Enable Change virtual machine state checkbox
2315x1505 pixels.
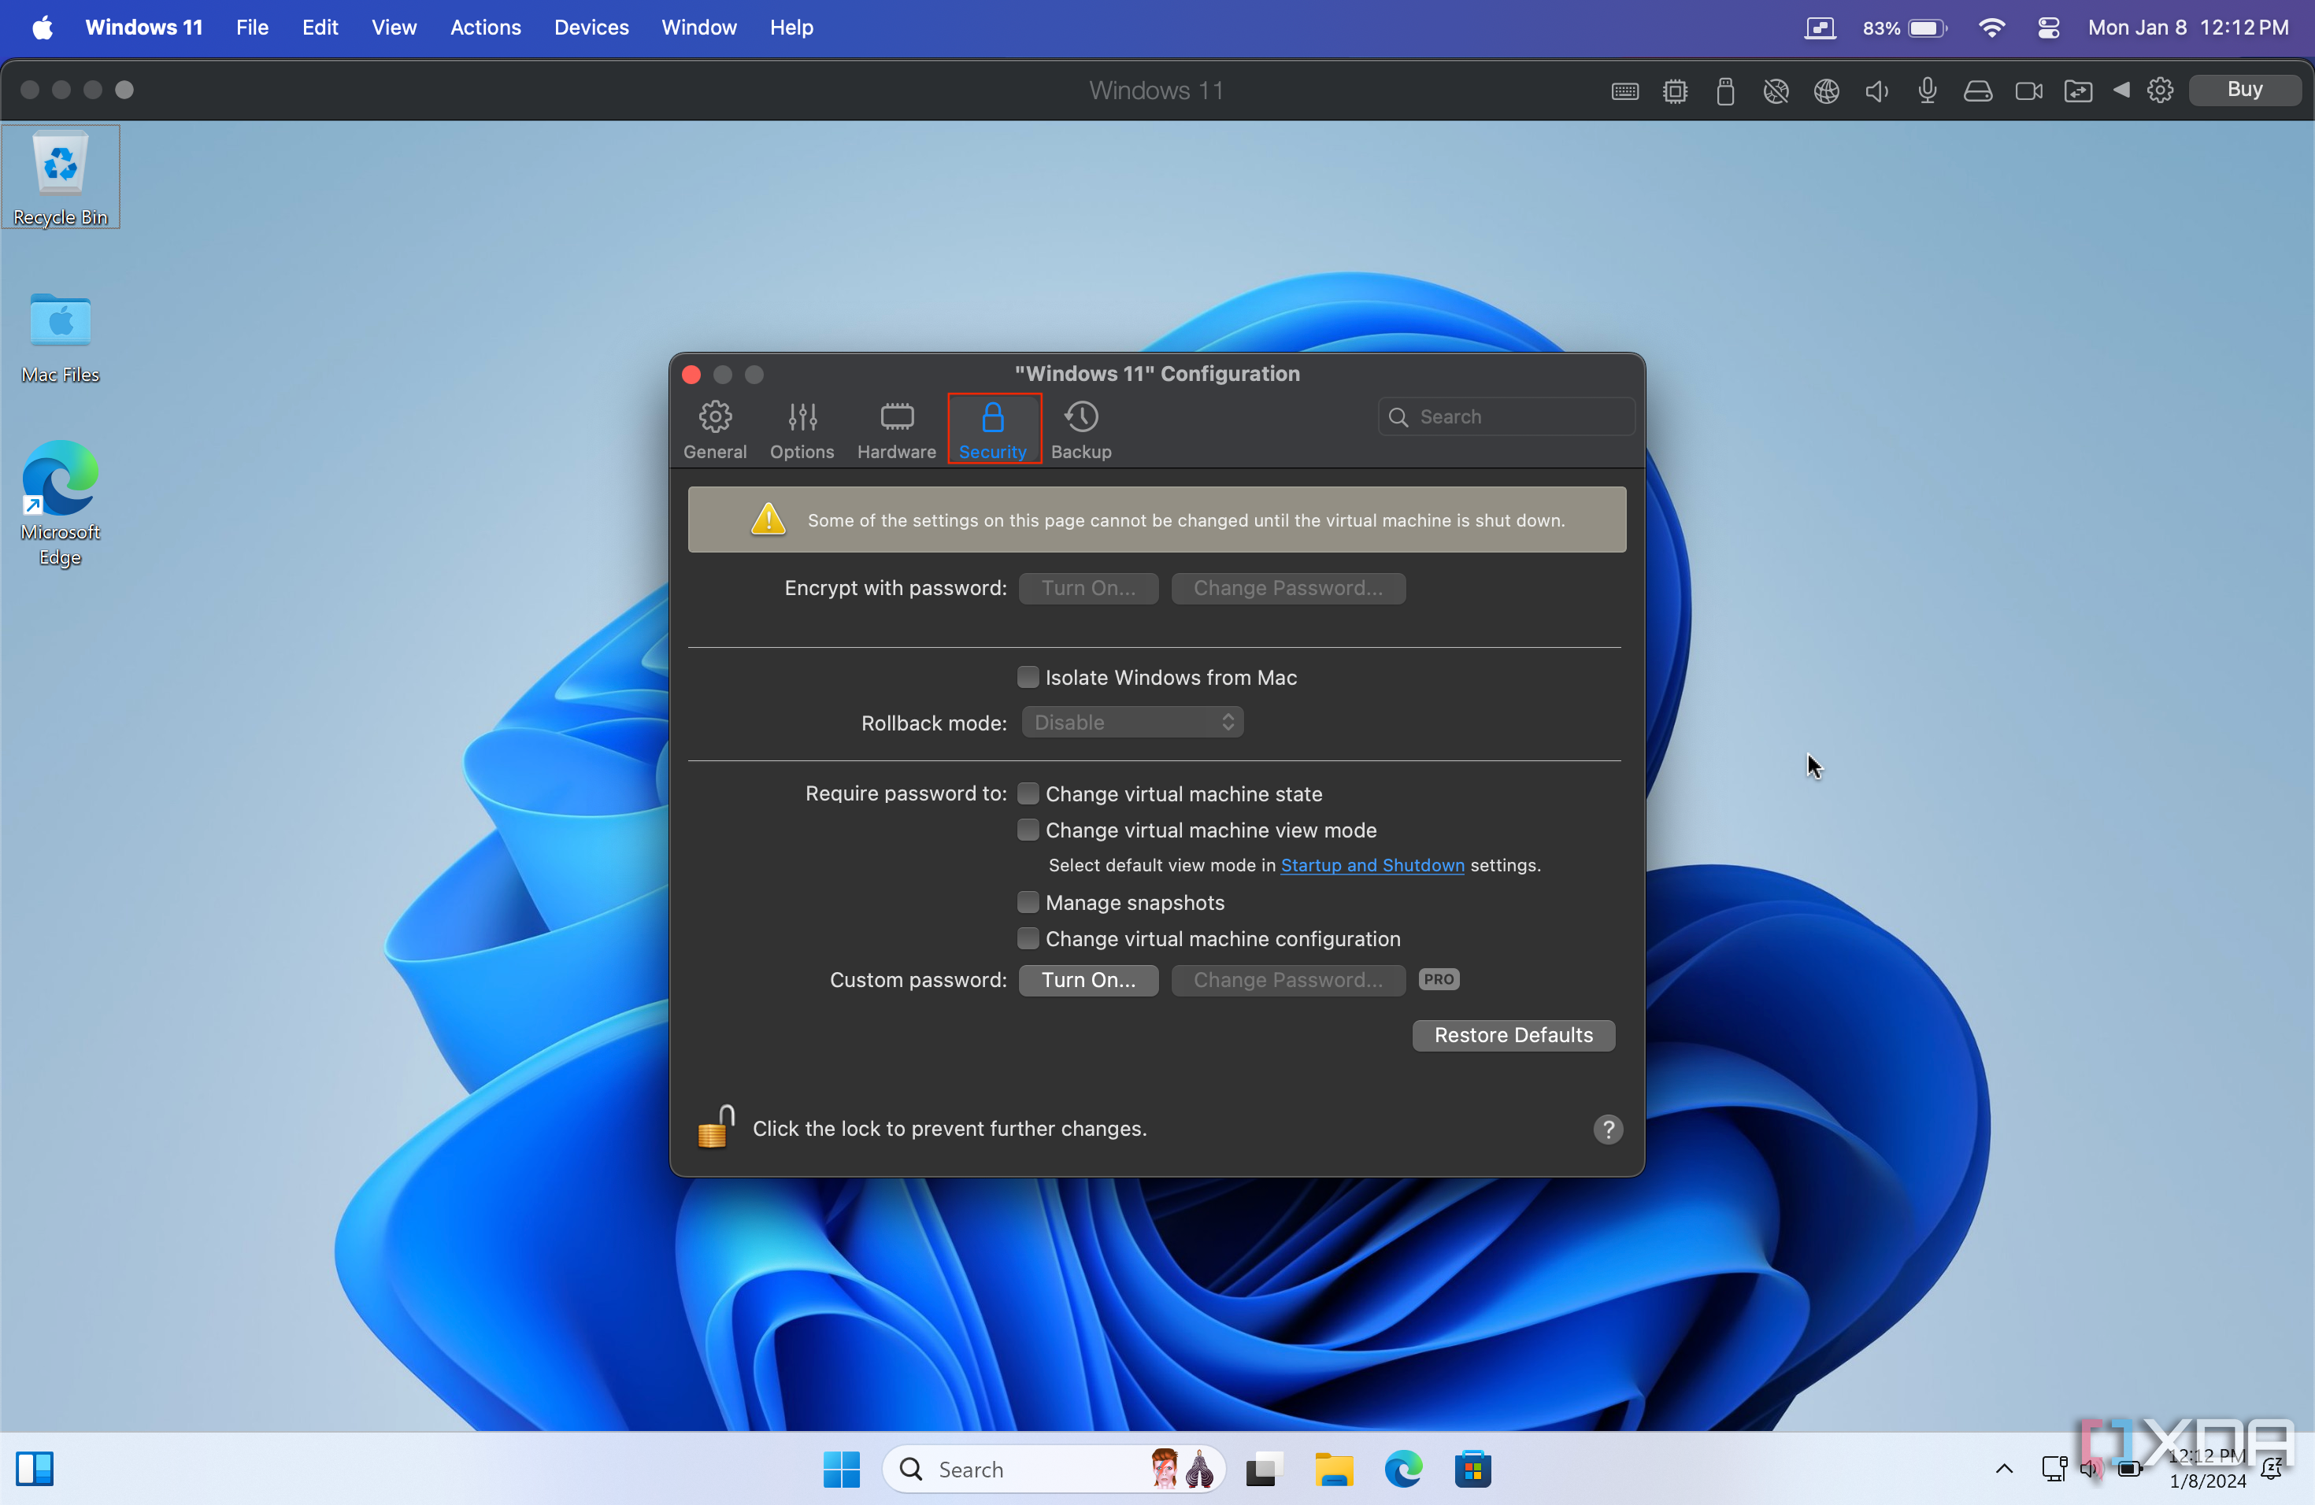coord(1028,793)
